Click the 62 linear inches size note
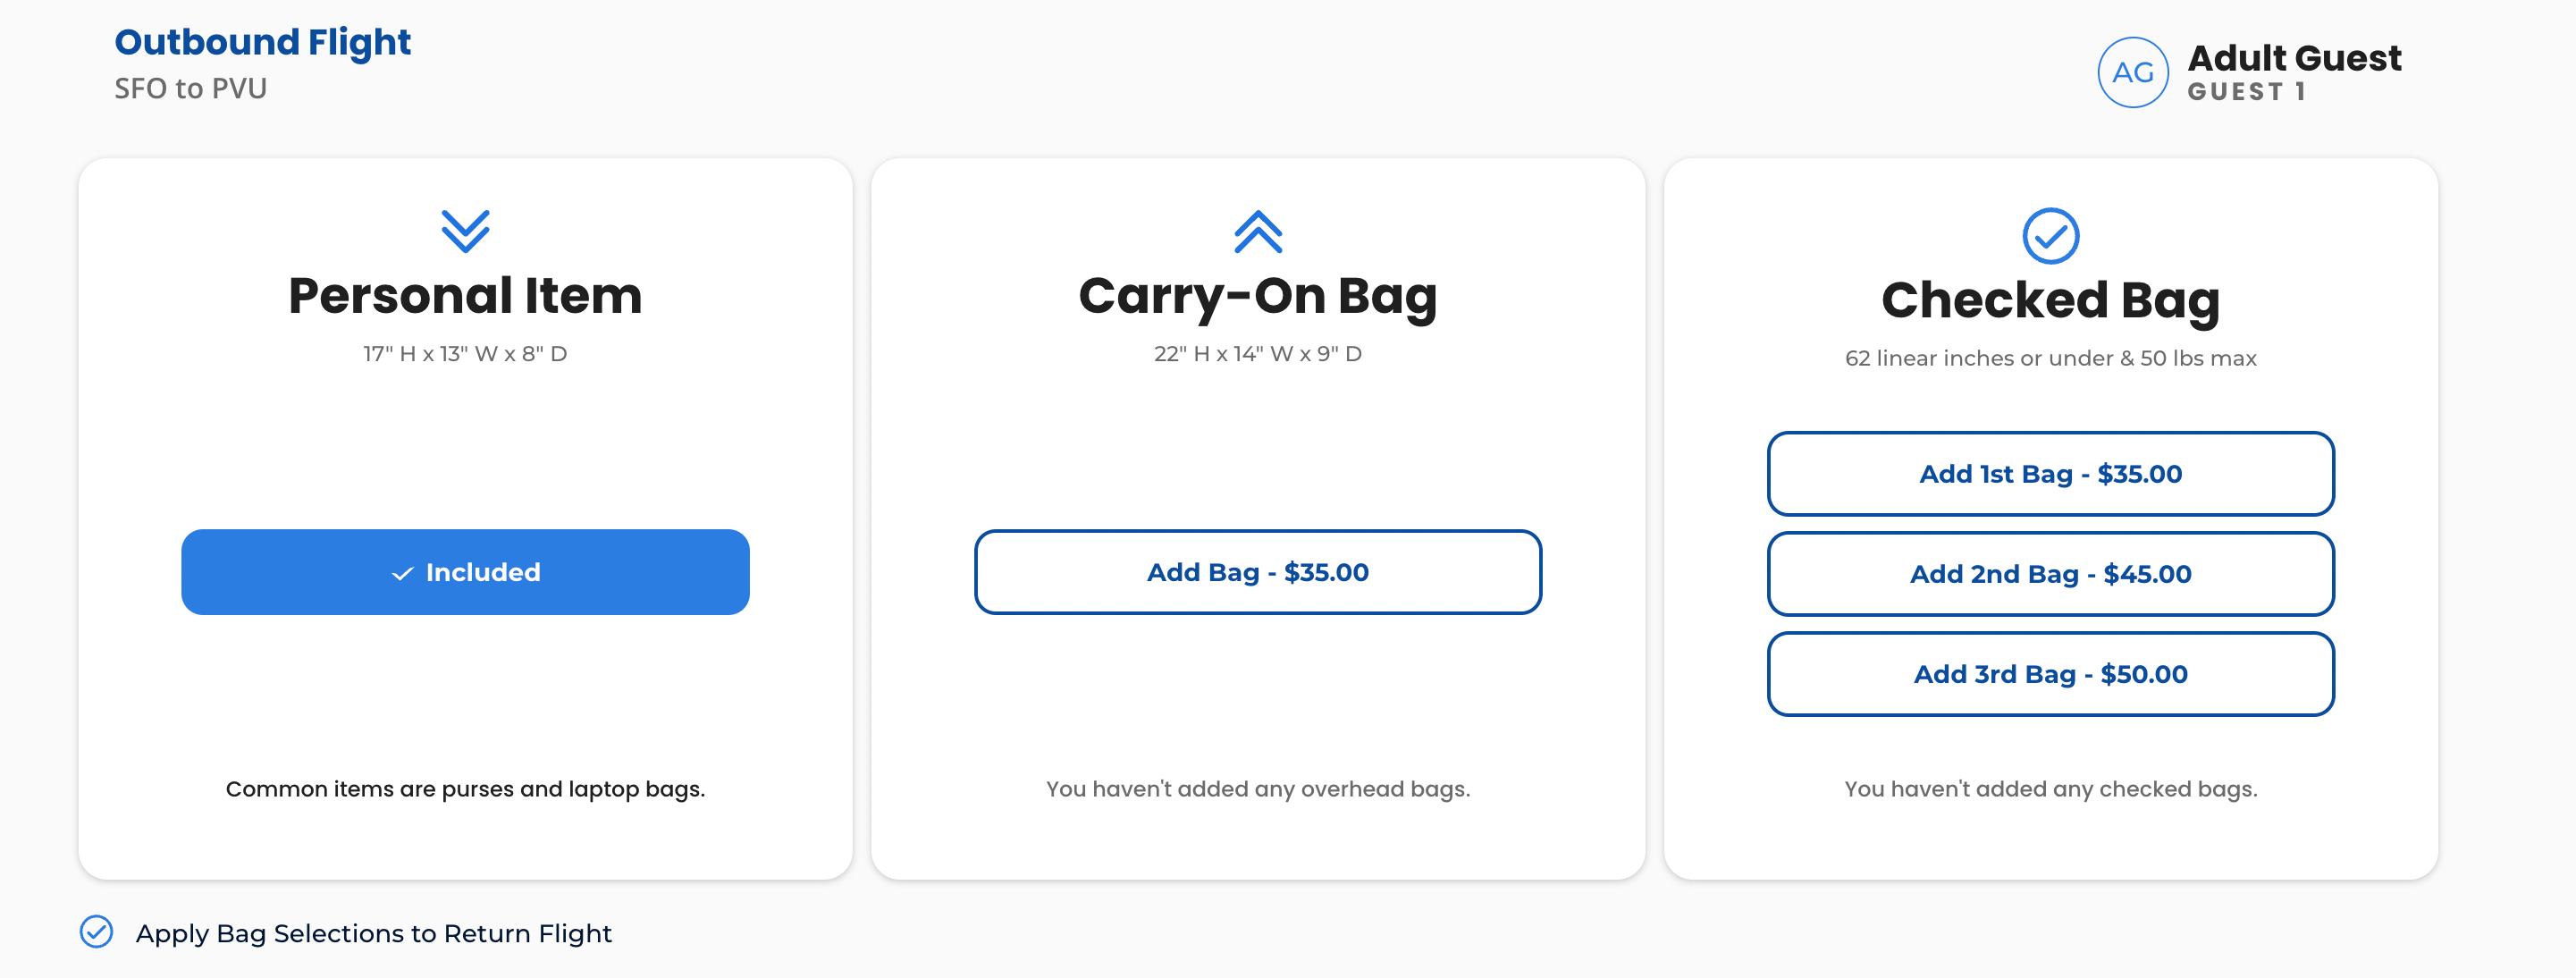 [2050, 358]
